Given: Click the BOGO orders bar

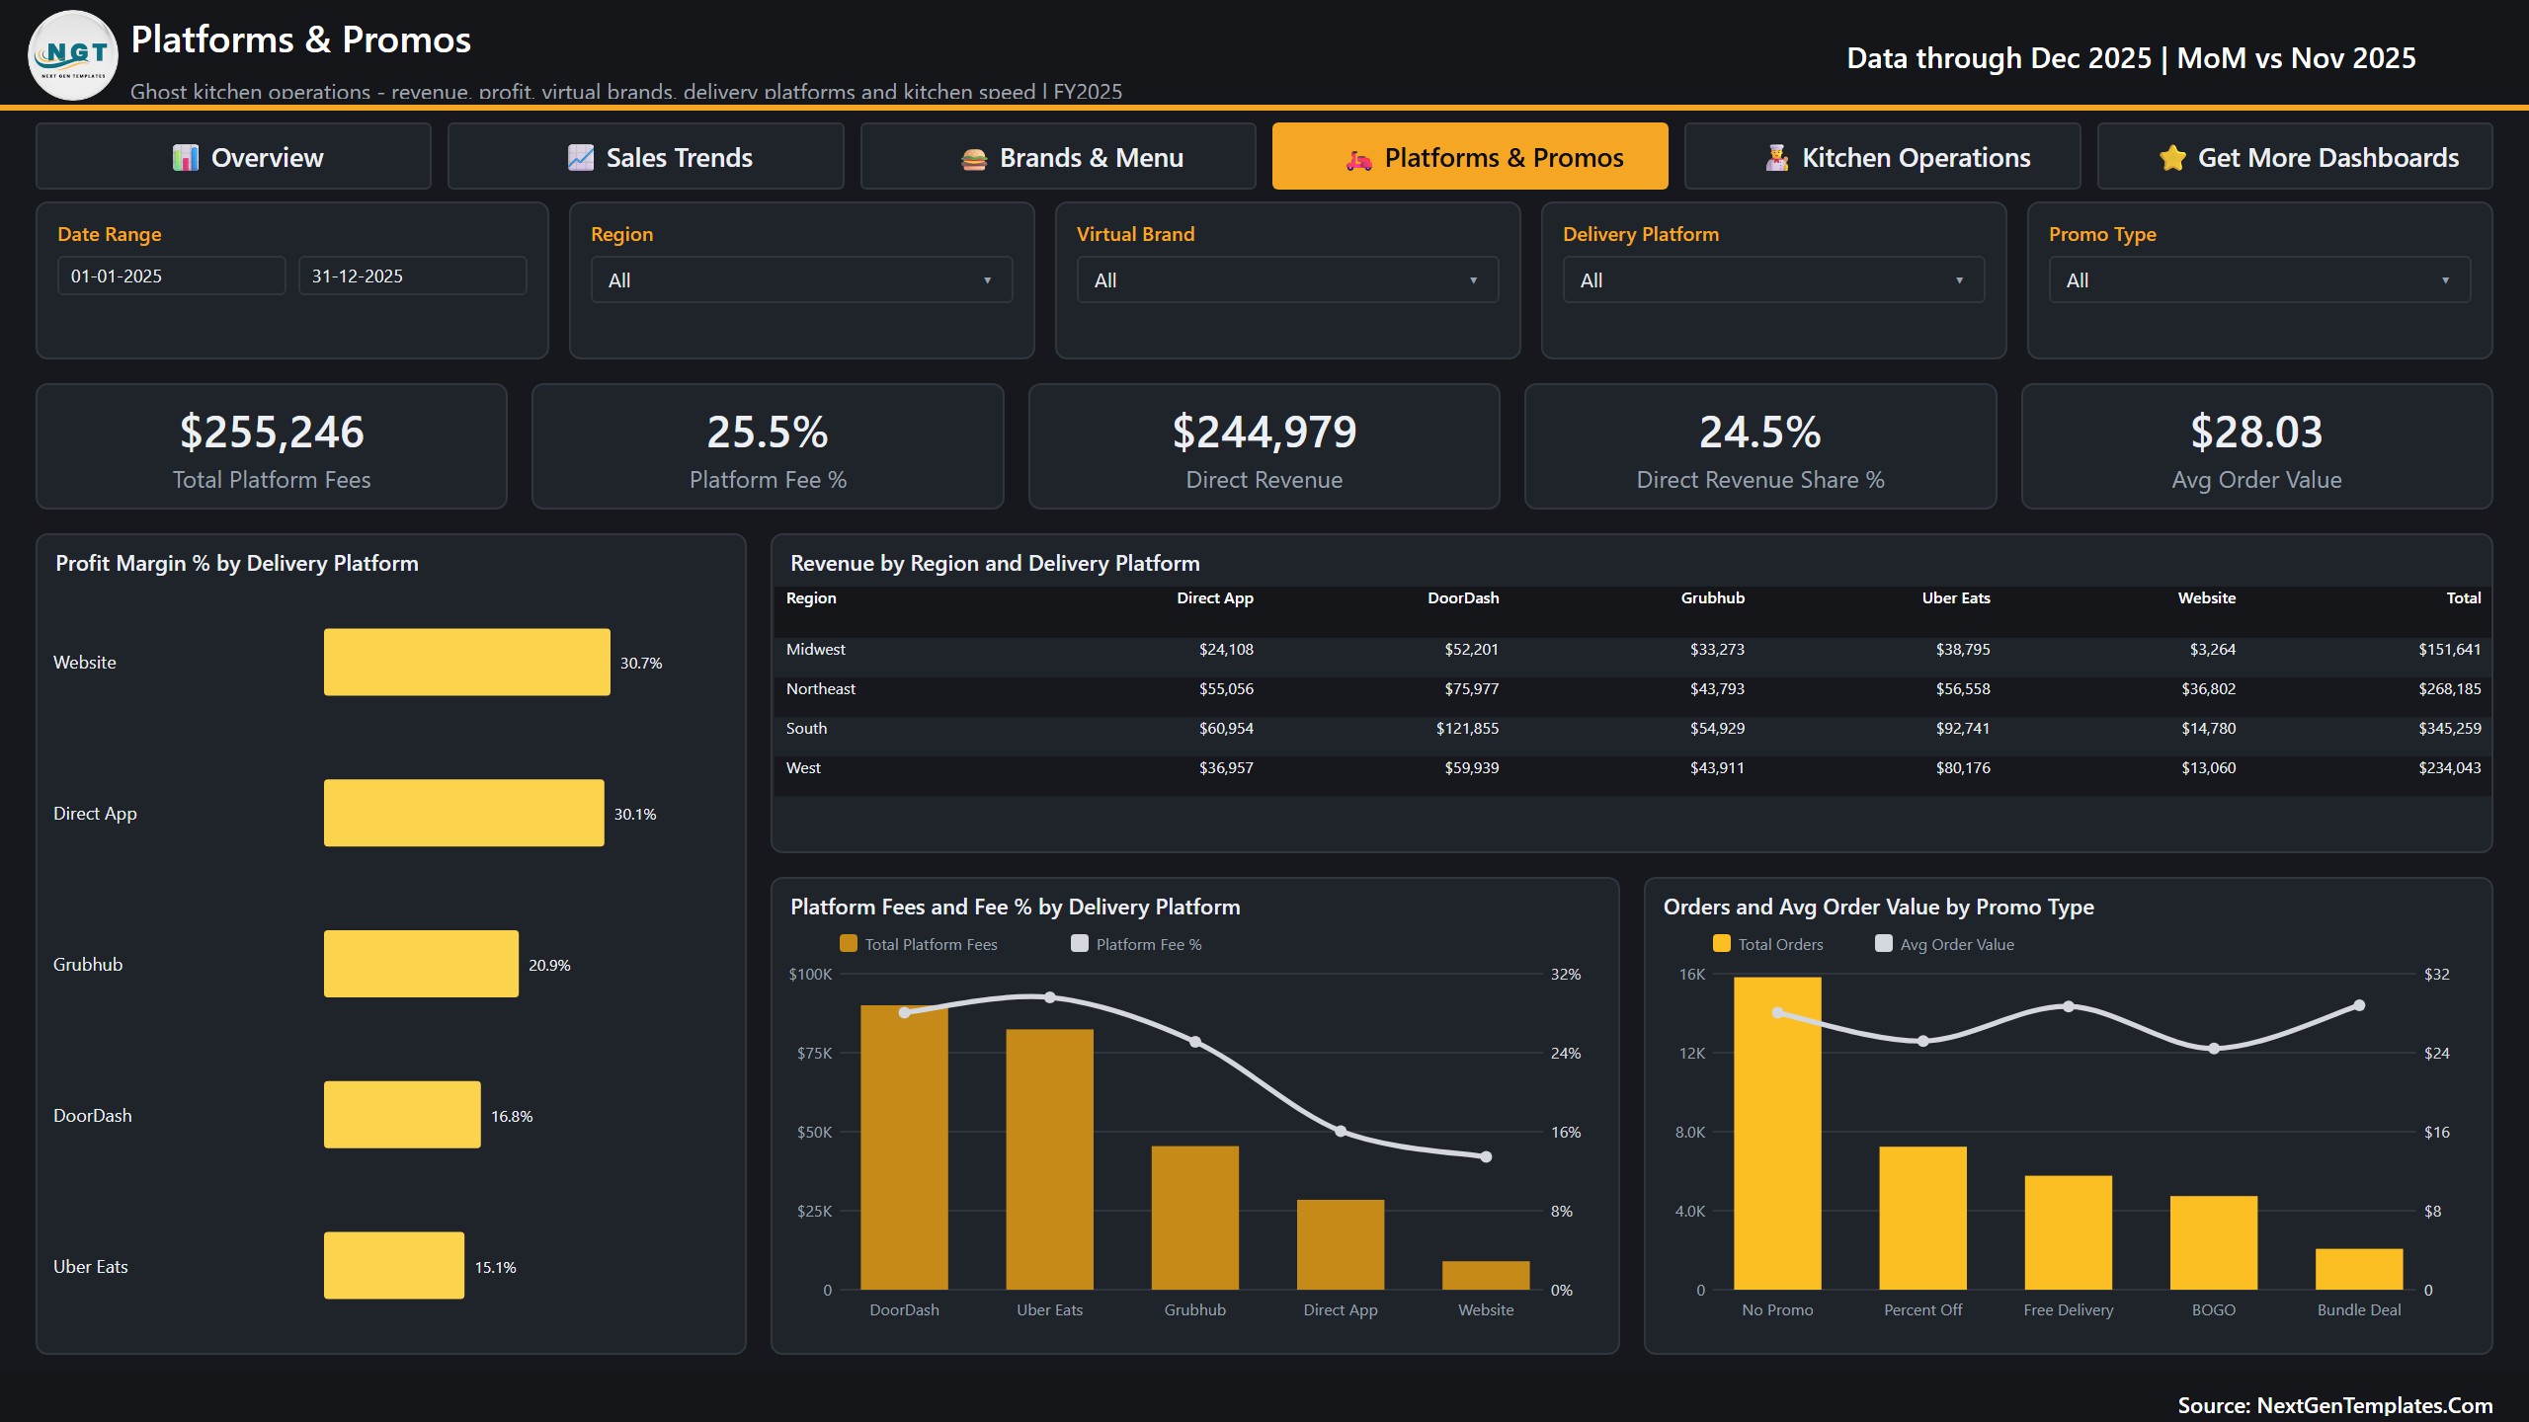Looking at the screenshot, I should pyautogui.click(x=2214, y=1243).
